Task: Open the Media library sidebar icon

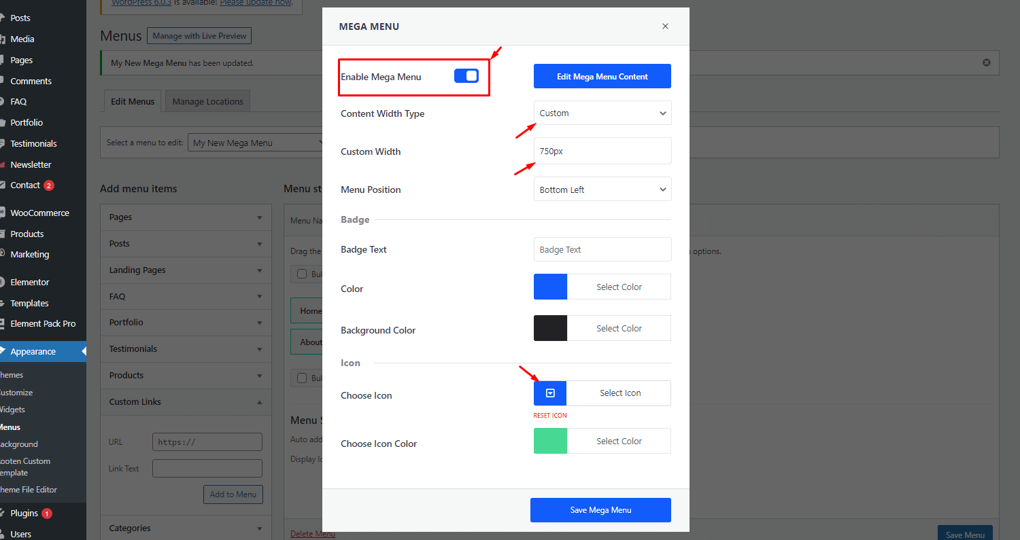Action: pyautogui.click(x=5, y=39)
